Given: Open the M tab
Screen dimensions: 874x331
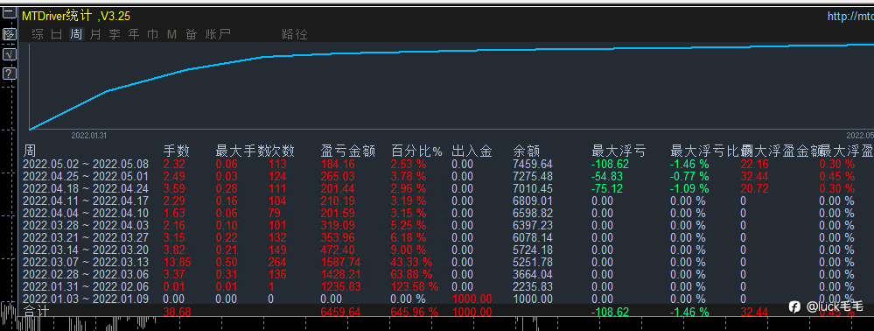Looking at the screenshot, I should coord(171,35).
